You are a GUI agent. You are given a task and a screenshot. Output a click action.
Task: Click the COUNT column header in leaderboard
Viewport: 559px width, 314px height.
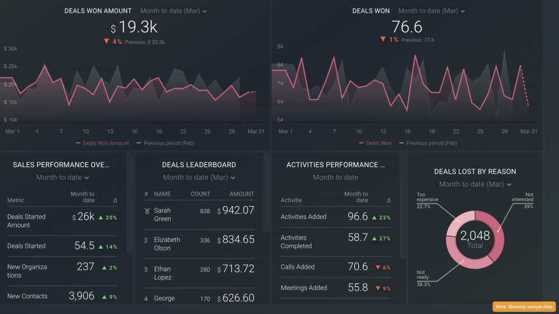coord(200,194)
